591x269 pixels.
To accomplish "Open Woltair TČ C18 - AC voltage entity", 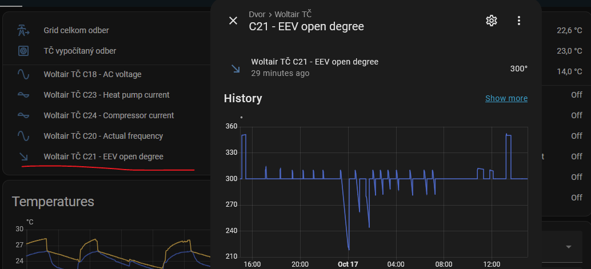I will click(x=93, y=74).
